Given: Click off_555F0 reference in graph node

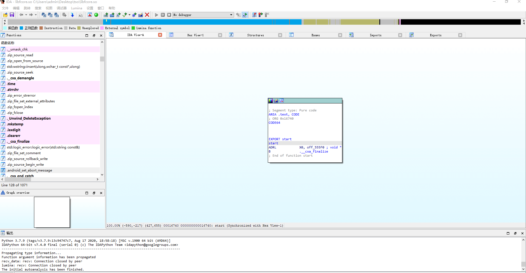Looking at the screenshot, I should pos(315,147).
